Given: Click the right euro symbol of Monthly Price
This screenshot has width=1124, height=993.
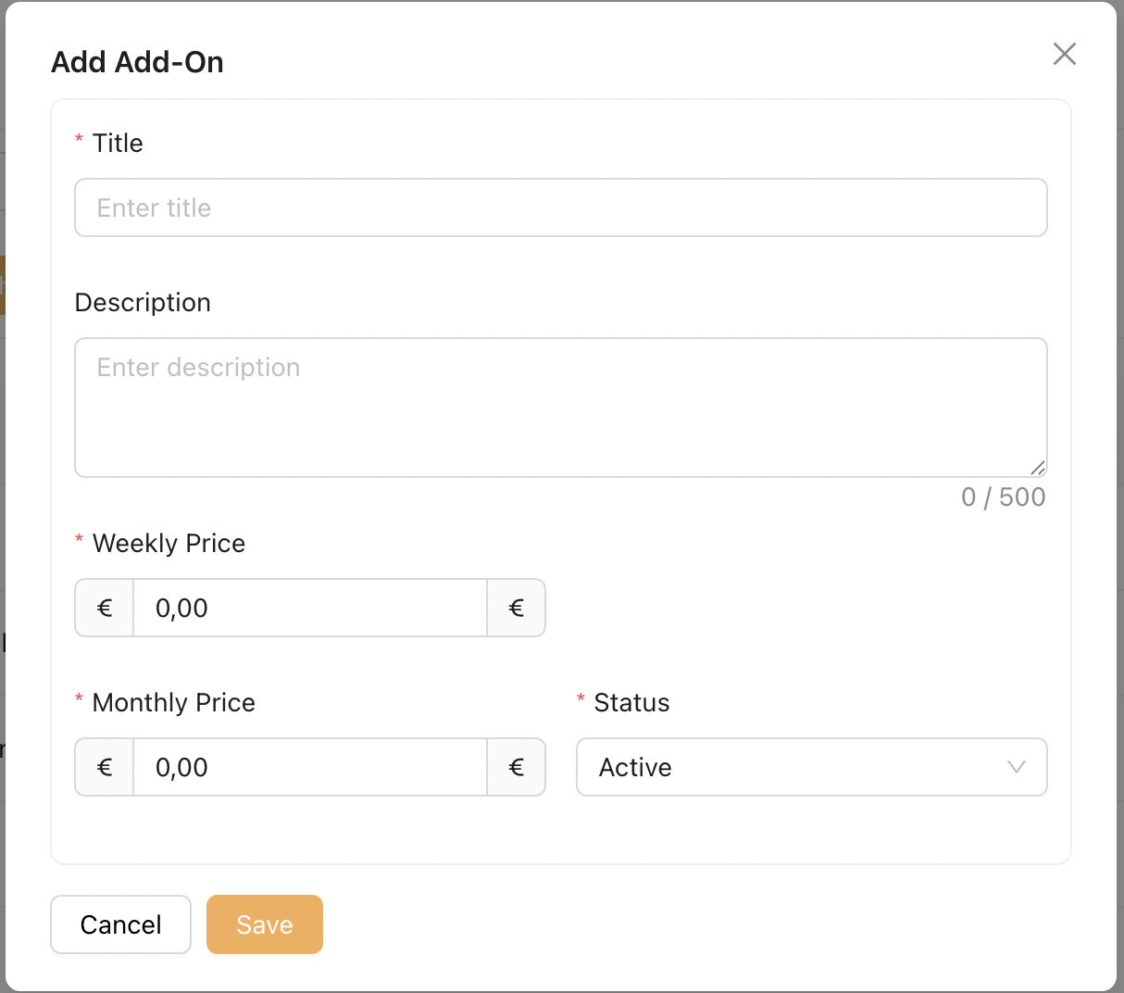Looking at the screenshot, I should 517,767.
